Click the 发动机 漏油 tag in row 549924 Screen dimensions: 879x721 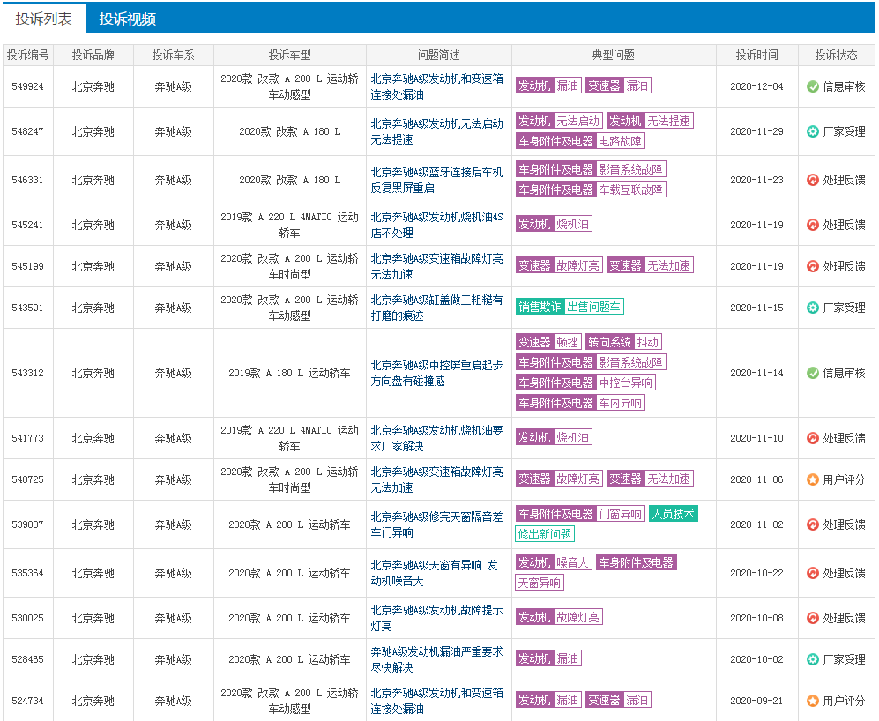[548, 85]
